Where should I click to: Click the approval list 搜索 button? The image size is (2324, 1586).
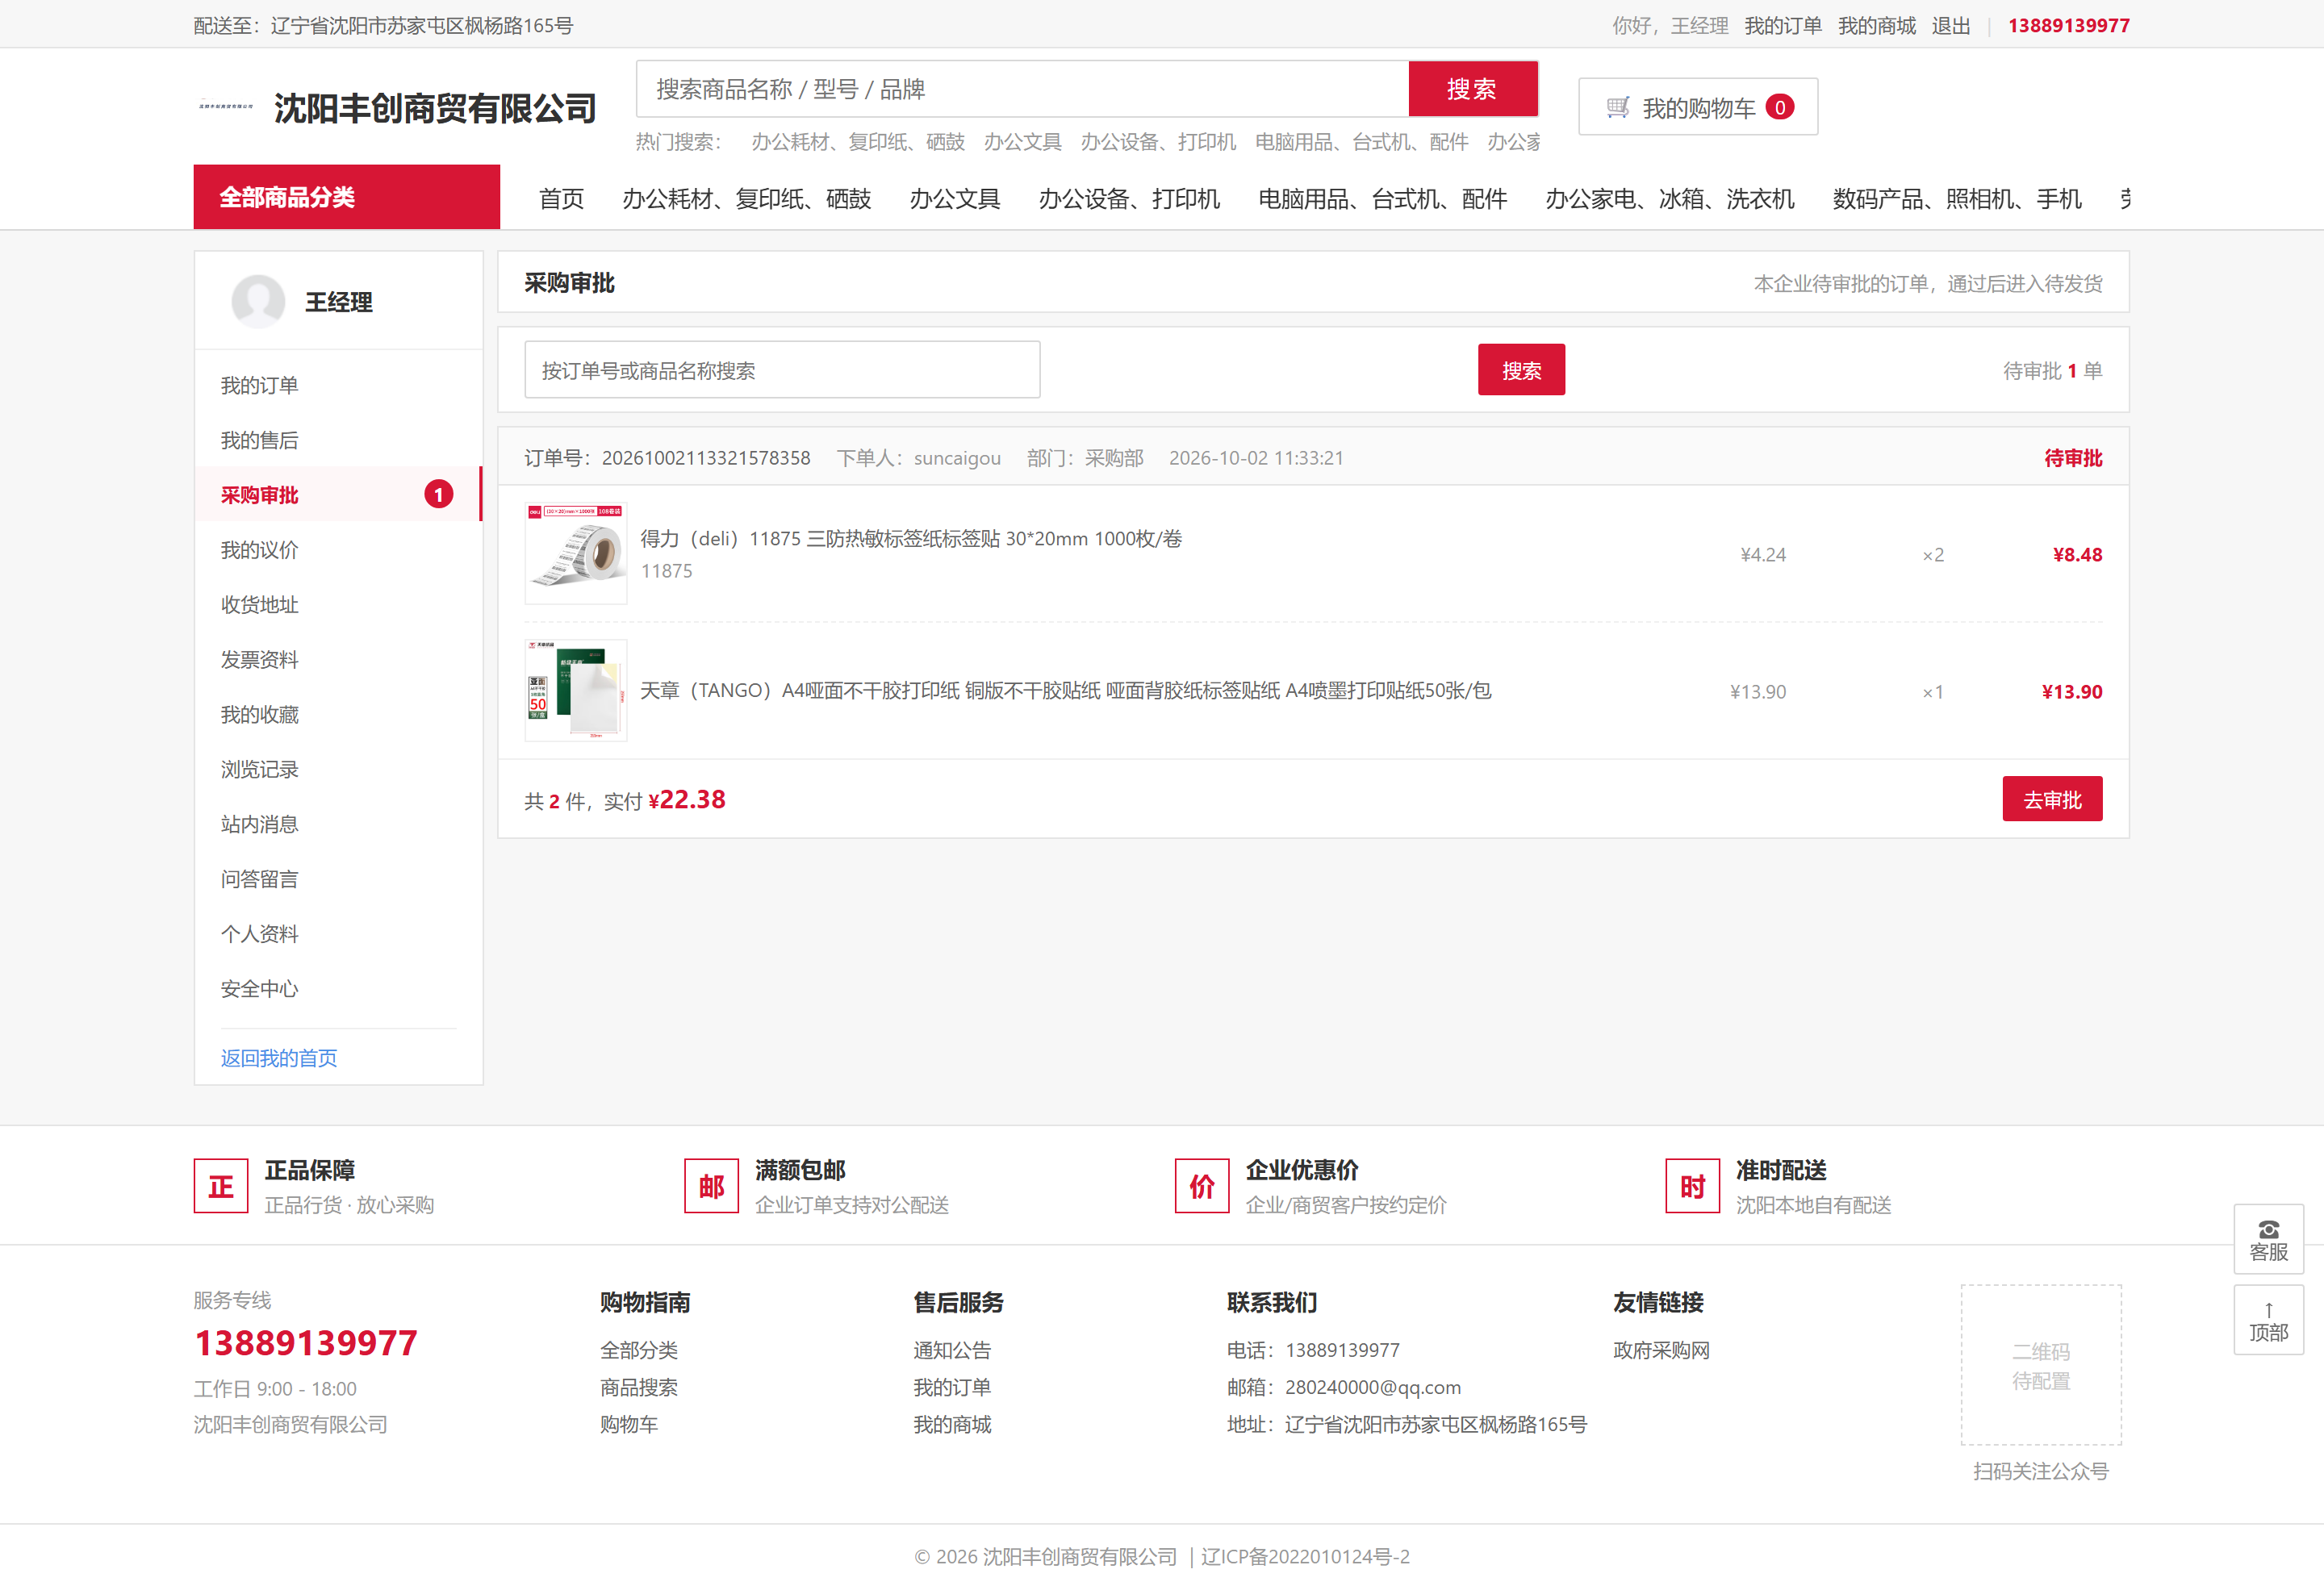click(x=1521, y=370)
